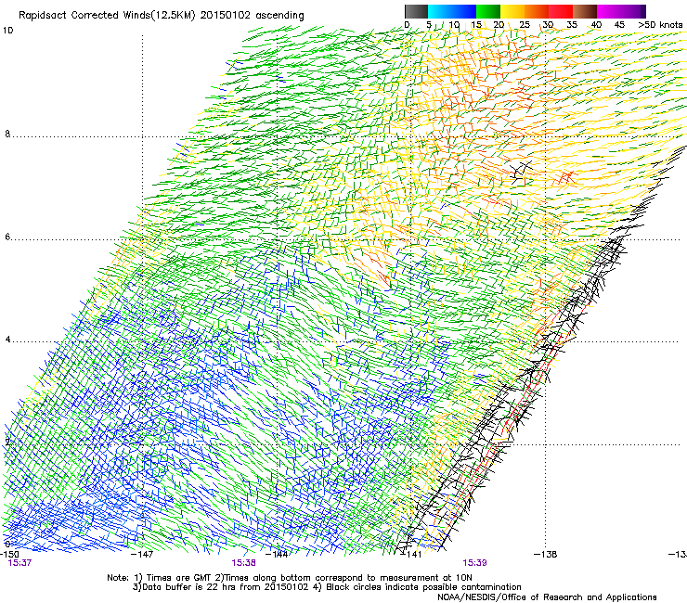
Task: Click the 'NOAA/NESDIS/Office of Research and Applications' credit
Action: tap(547, 597)
